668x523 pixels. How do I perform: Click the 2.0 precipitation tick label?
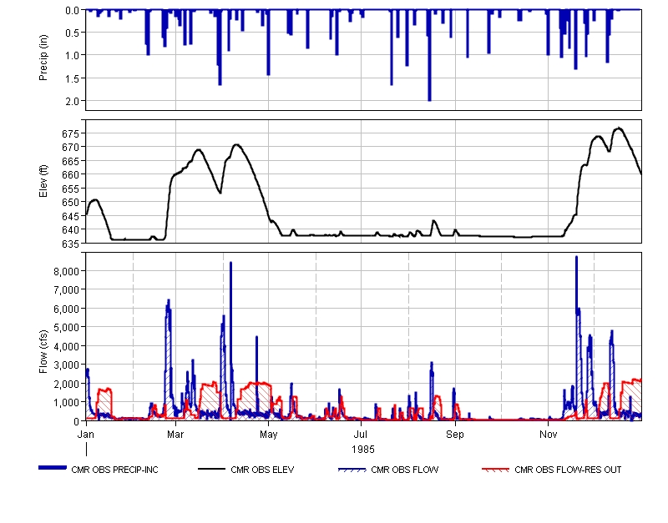73,101
